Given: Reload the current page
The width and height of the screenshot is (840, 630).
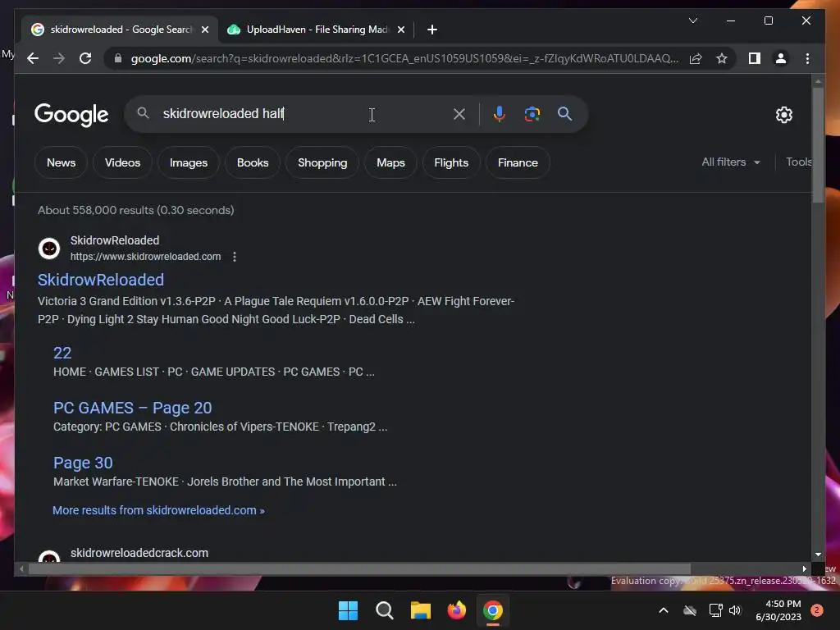Looking at the screenshot, I should pos(85,58).
